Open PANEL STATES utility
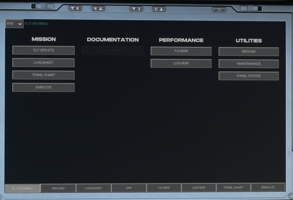Viewport: 293px width, 200px height. coord(248,76)
